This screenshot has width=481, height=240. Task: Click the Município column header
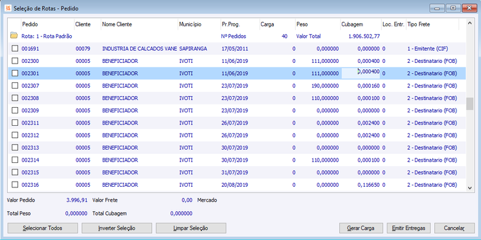[x=199, y=24]
